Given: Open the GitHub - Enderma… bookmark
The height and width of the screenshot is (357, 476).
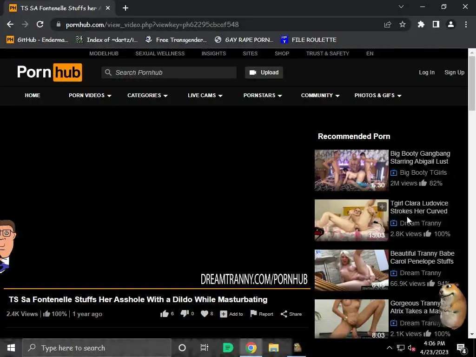Looking at the screenshot, I should click(x=37, y=40).
